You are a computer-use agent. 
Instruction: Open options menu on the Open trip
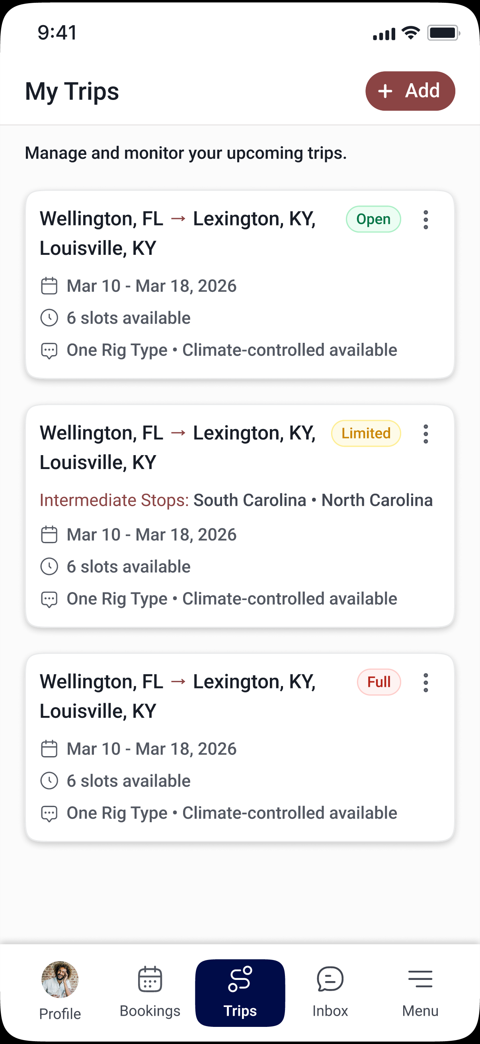point(425,220)
